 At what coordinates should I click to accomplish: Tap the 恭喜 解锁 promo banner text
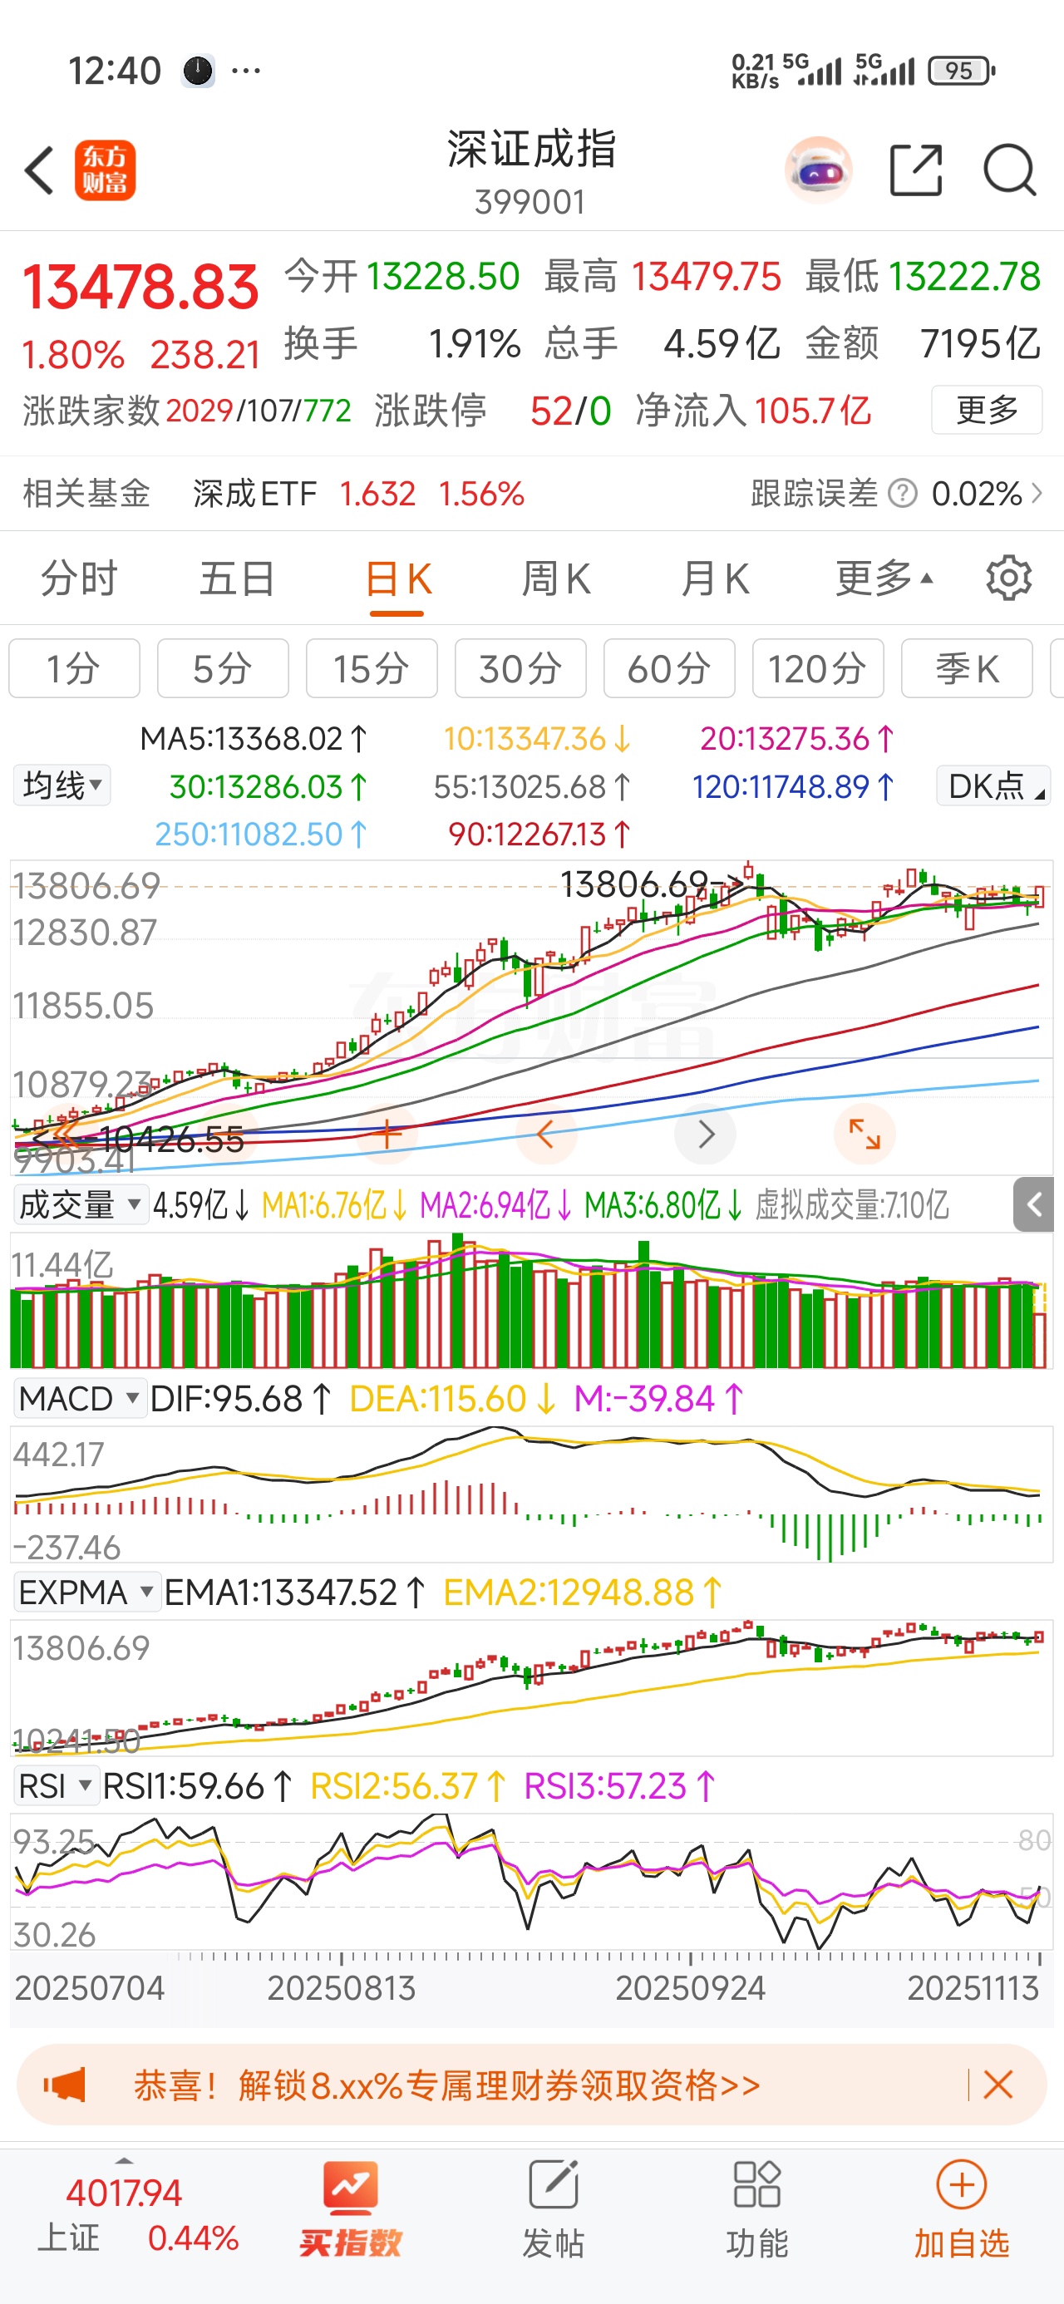(x=446, y=2085)
